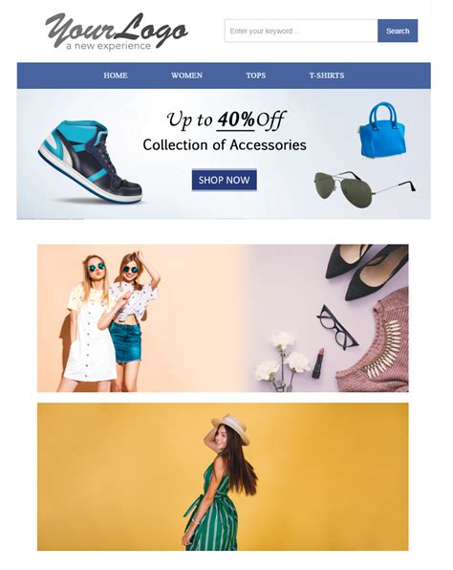Click the blue handbag image
453x570 pixels.
coord(382,130)
